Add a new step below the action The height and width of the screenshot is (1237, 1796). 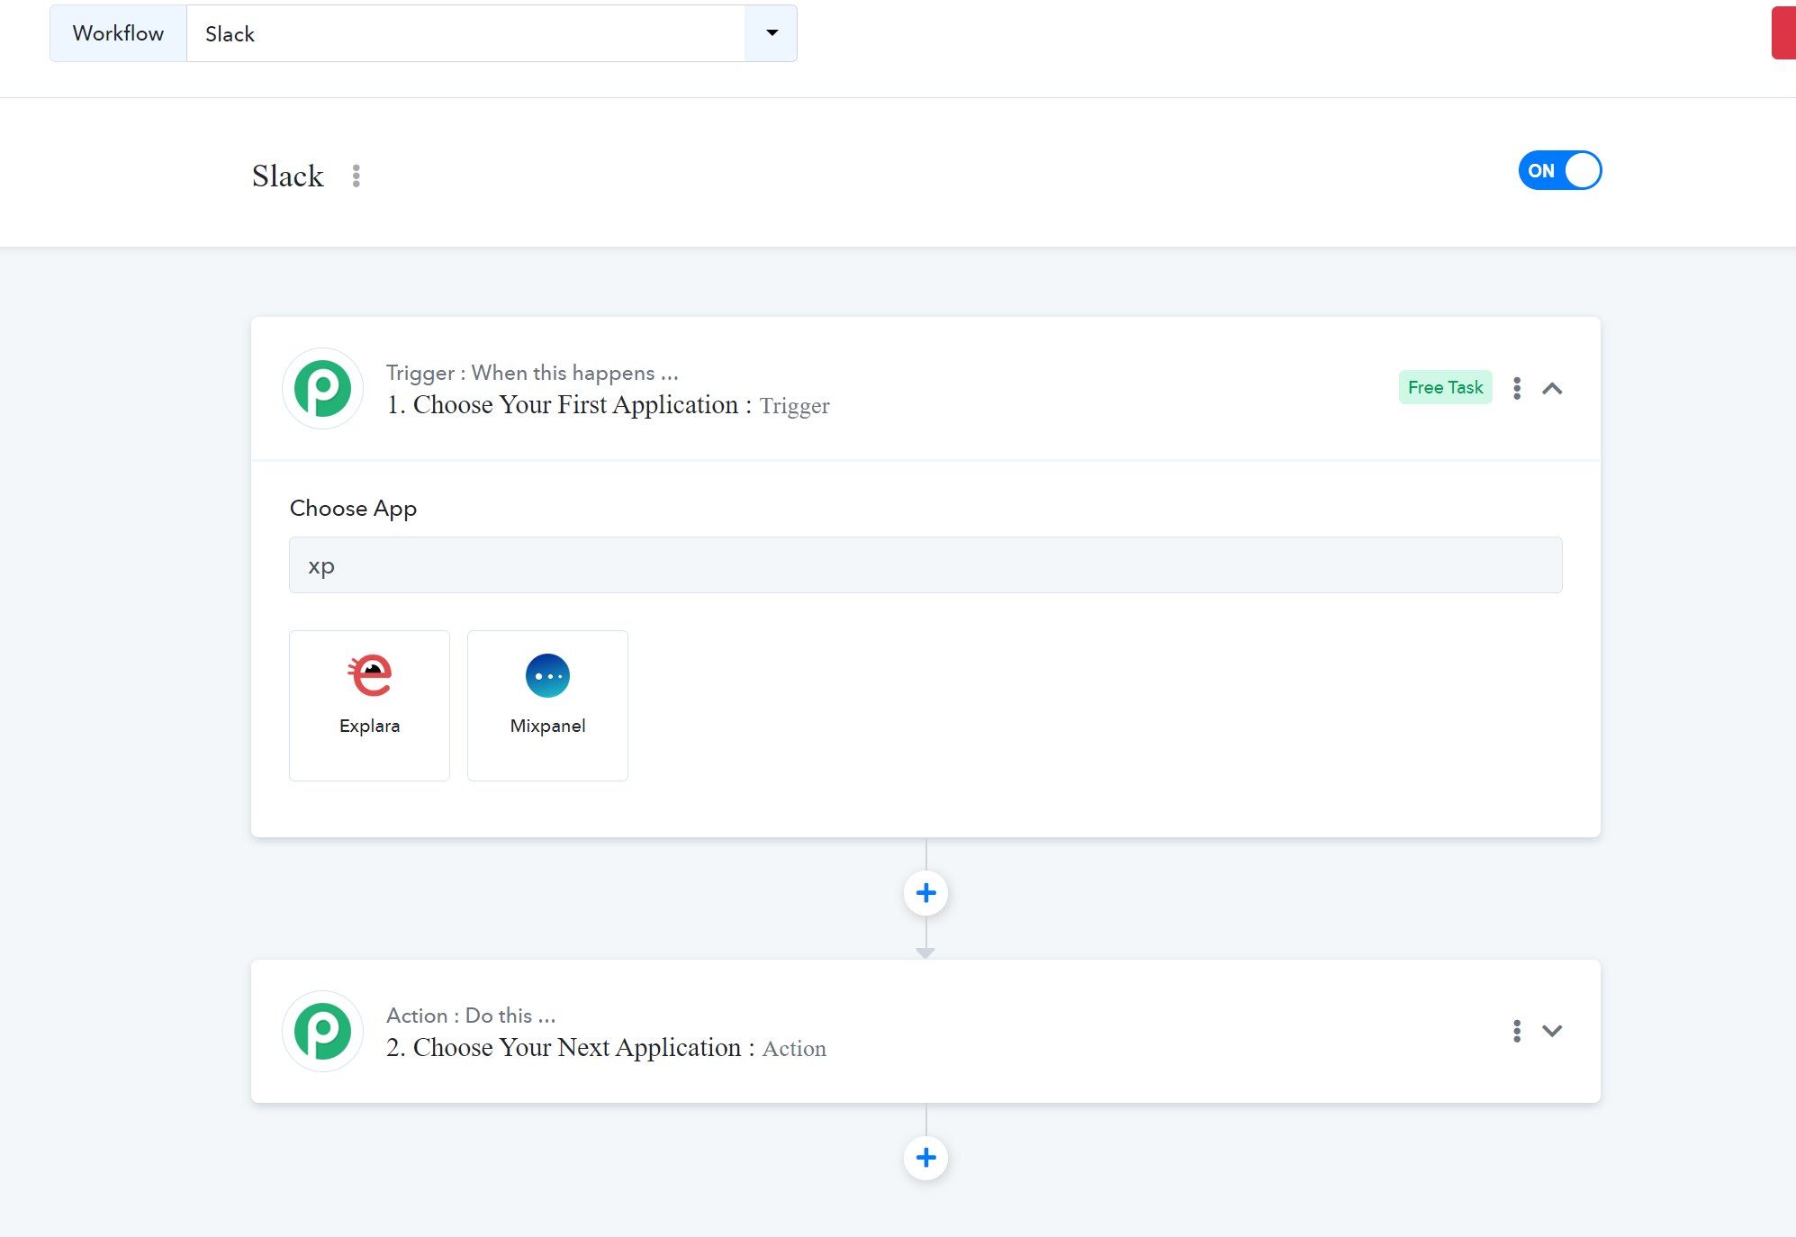(x=925, y=1158)
